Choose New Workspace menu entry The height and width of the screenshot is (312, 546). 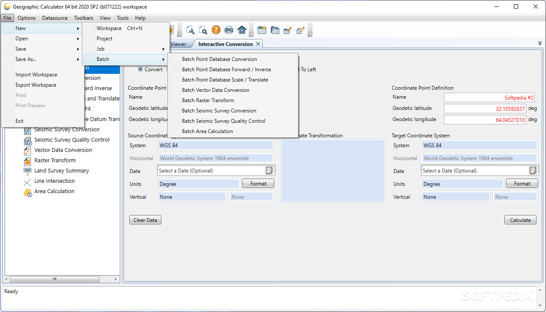pyautogui.click(x=125, y=28)
